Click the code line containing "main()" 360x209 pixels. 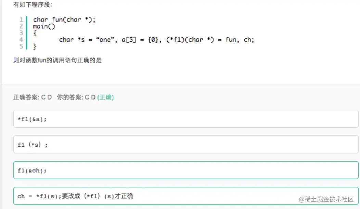(x=44, y=26)
